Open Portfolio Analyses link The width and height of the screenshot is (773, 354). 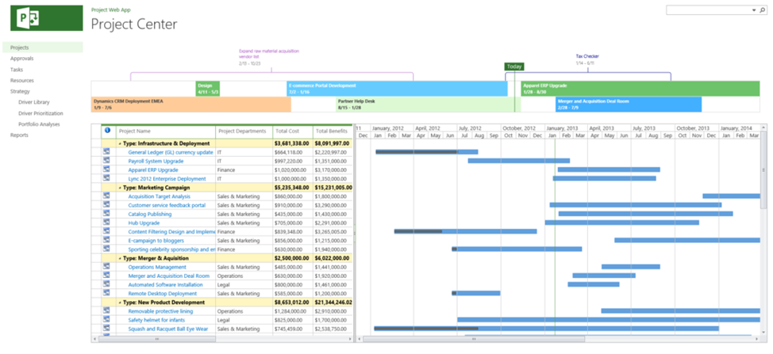click(40, 124)
